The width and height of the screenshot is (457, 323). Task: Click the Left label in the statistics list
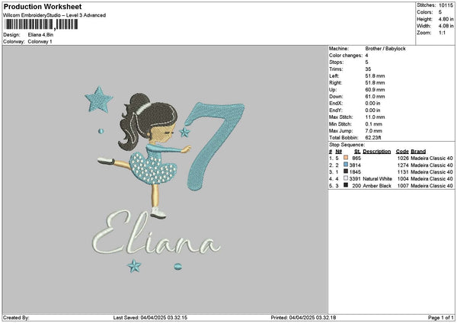(x=334, y=75)
